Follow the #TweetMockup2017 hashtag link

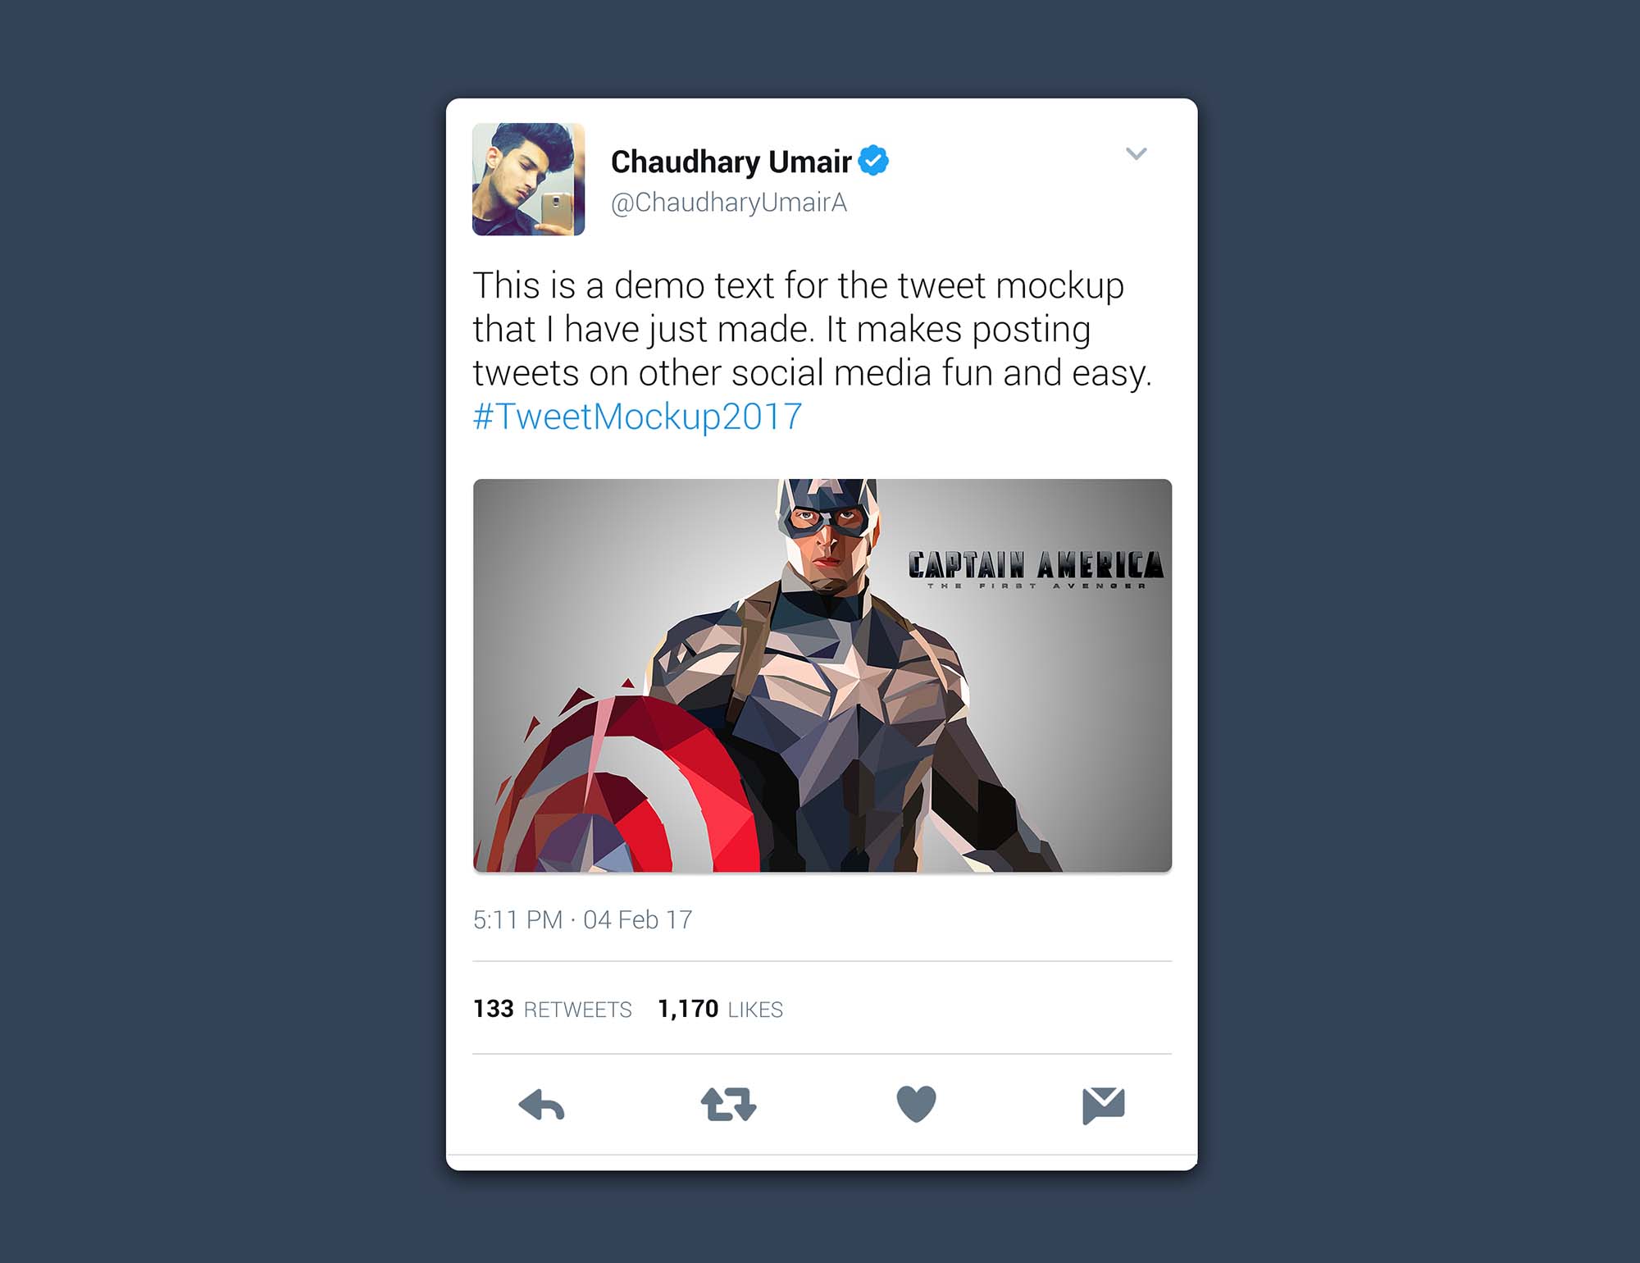(637, 417)
